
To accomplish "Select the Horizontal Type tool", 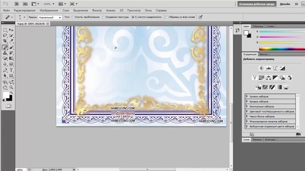I will [11, 70].
